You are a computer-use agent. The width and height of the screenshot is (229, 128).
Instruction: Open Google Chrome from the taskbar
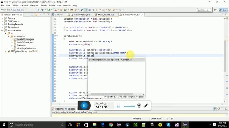click(x=111, y=125)
